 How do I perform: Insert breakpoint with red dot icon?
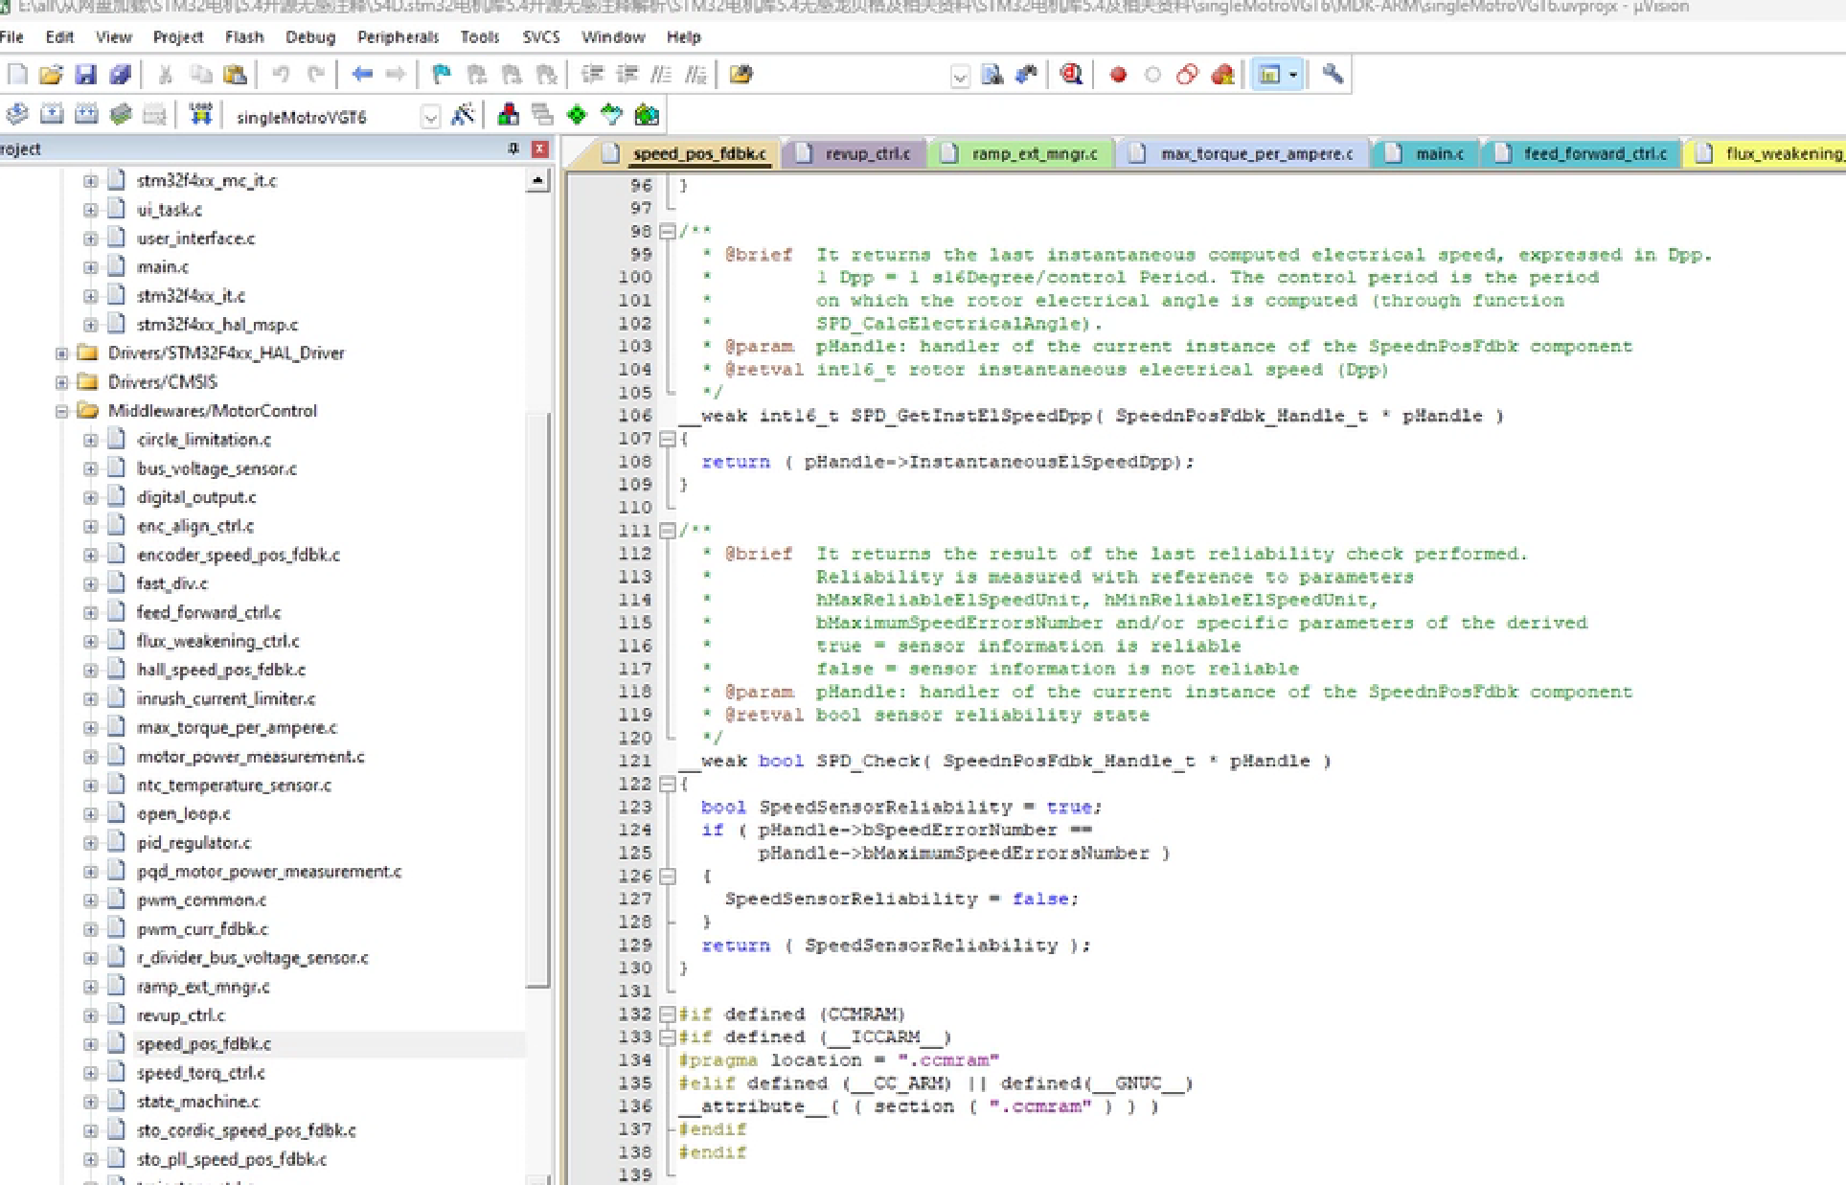(1117, 75)
